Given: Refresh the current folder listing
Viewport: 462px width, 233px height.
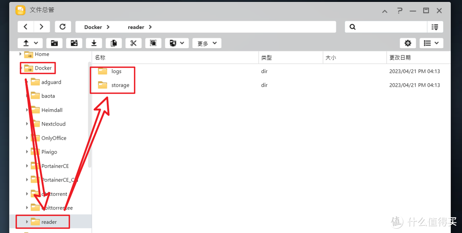Looking at the screenshot, I should [x=63, y=27].
